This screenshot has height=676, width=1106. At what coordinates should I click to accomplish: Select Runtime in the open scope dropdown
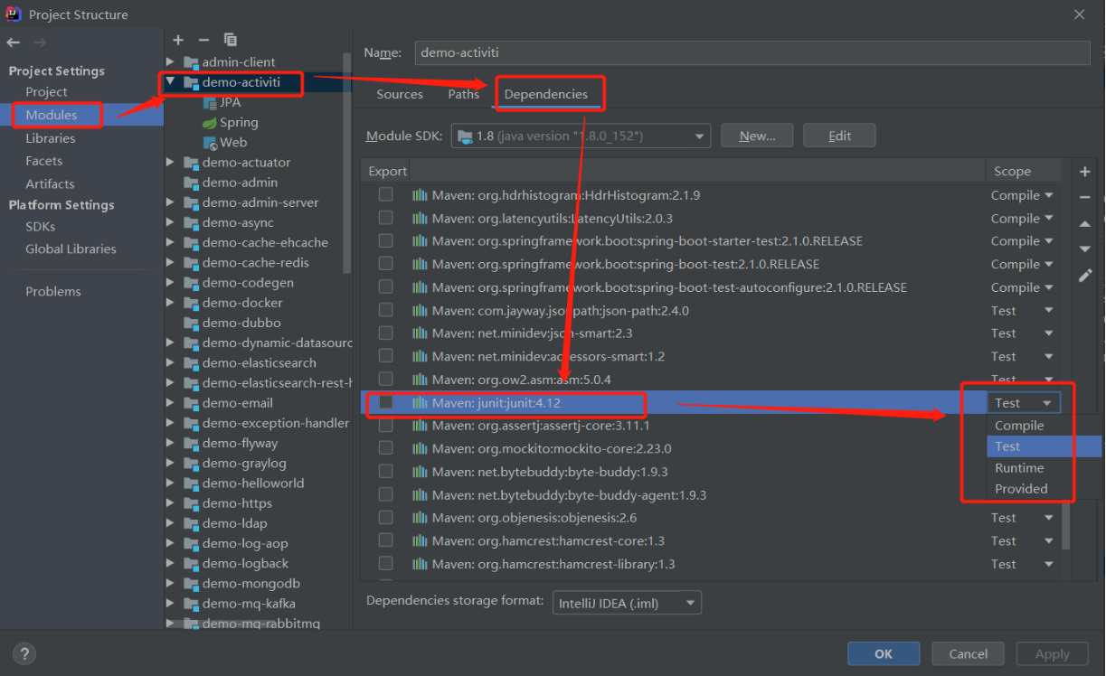click(x=1020, y=467)
